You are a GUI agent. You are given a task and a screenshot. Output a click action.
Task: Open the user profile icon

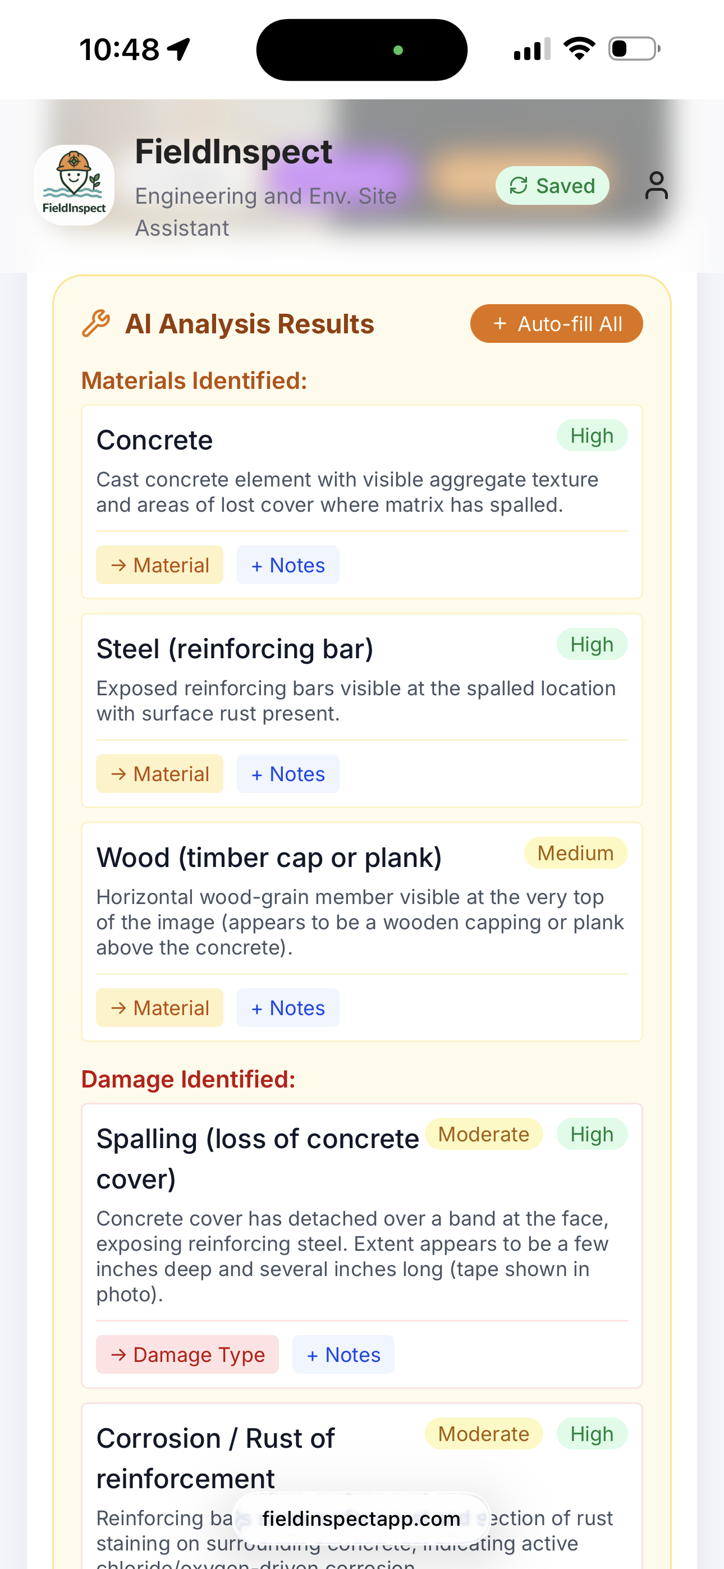coord(656,185)
